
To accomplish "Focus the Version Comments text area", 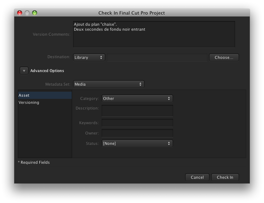I will coord(154,34).
